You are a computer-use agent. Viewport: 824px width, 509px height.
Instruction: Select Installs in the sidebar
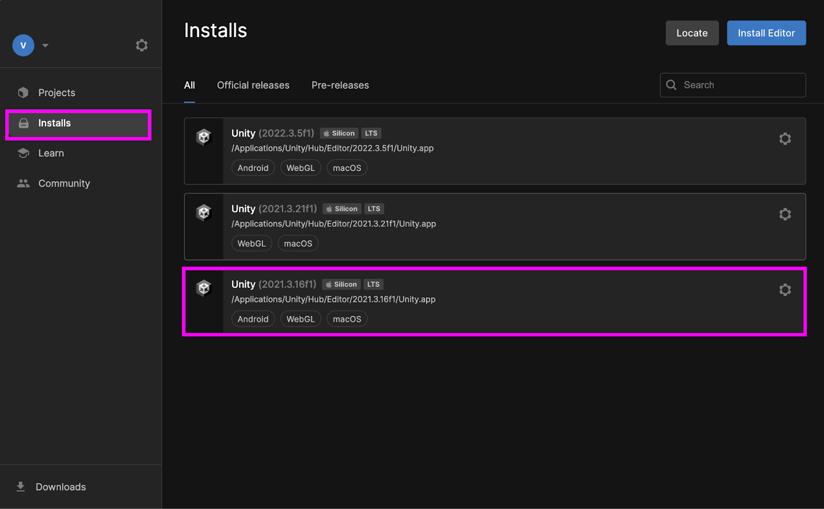click(x=54, y=123)
